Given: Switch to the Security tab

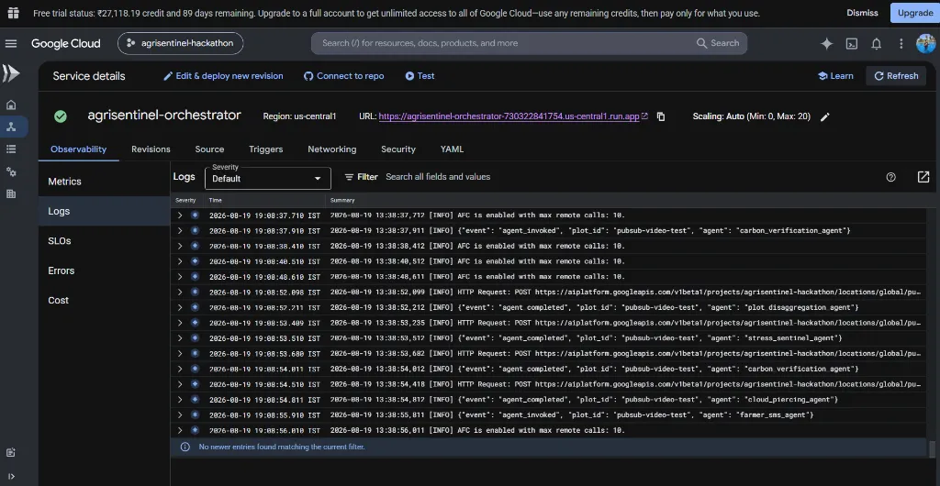Looking at the screenshot, I should click(x=398, y=149).
